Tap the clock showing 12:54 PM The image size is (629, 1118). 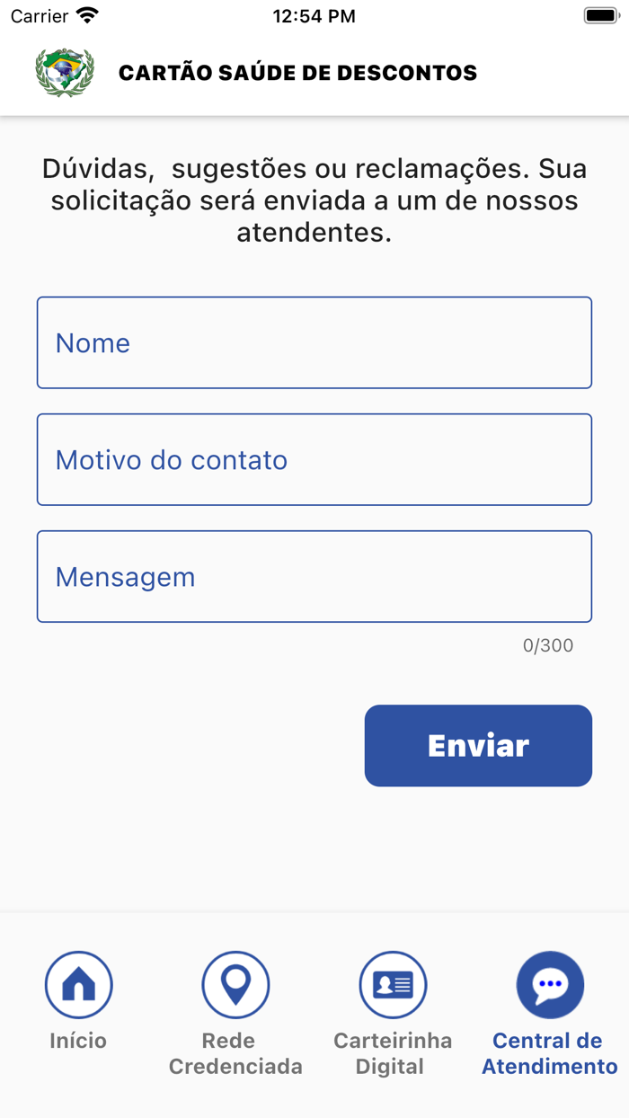click(x=314, y=13)
